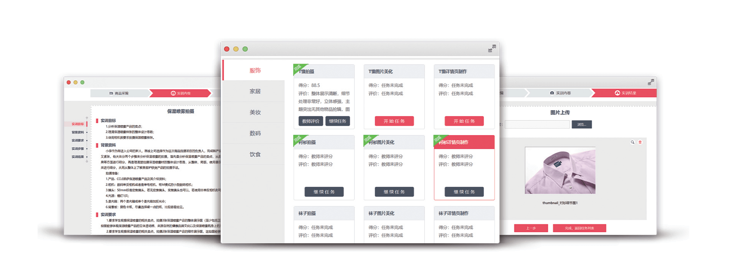The width and height of the screenshot is (737, 267).
Task: Select the 数码 category in the sidebar
Action: (x=255, y=133)
